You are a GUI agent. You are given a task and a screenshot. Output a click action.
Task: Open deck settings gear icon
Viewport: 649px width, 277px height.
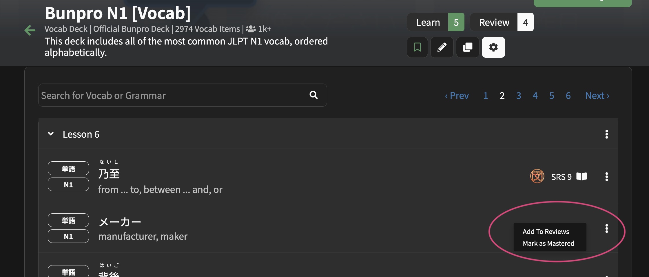tap(493, 47)
